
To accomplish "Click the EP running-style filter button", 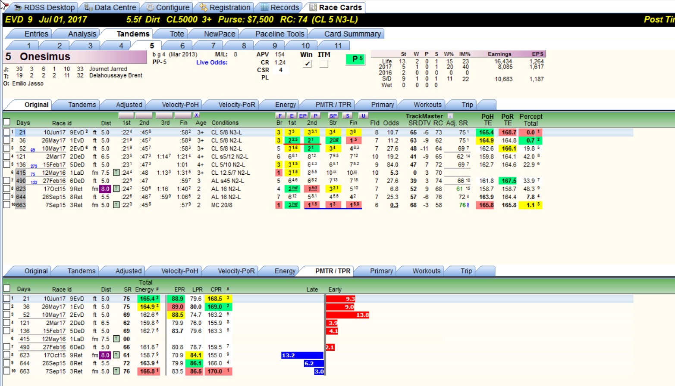I will 303,116.
